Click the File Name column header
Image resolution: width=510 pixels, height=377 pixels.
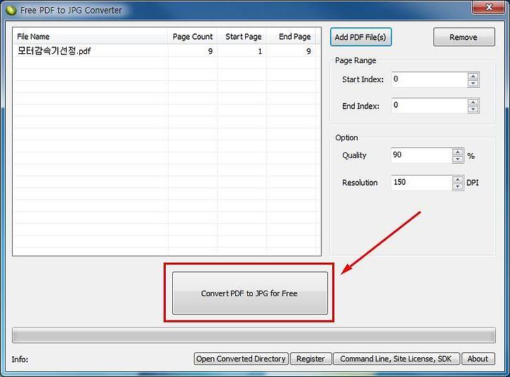pyautogui.click(x=91, y=36)
